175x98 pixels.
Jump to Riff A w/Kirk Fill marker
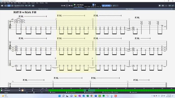pos(71,93)
